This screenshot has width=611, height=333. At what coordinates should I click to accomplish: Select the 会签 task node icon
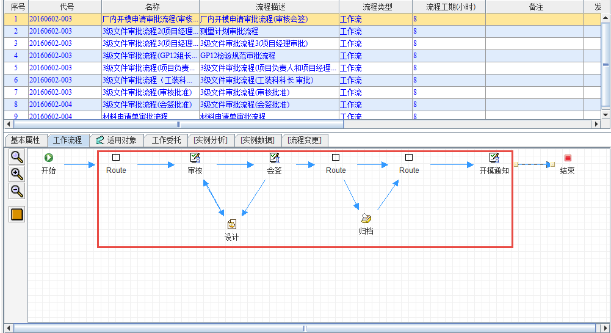[x=275, y=158]
